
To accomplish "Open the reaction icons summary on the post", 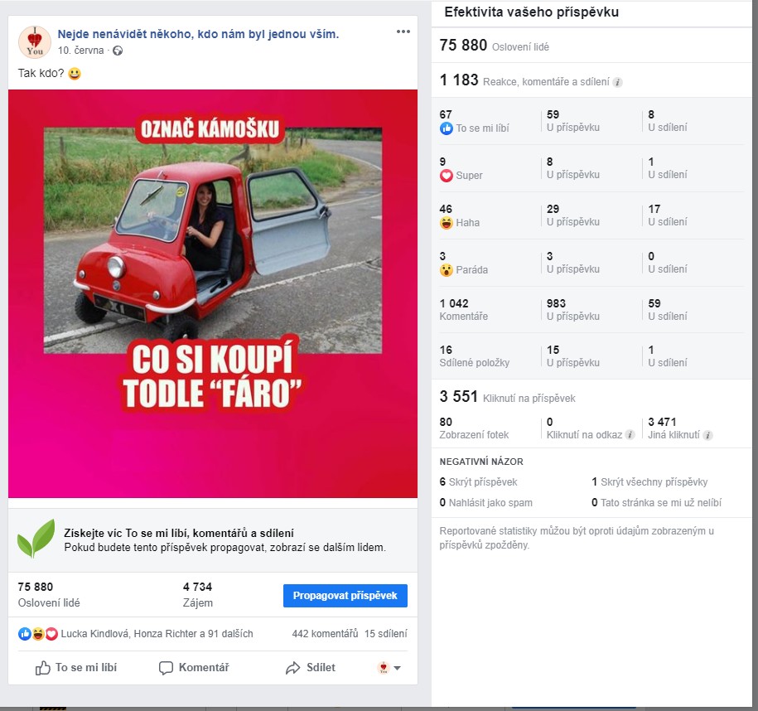I will [x=38, y=634].
